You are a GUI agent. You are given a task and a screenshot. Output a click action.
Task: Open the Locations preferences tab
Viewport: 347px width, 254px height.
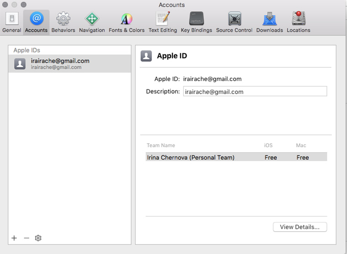[x=299, y=22]
